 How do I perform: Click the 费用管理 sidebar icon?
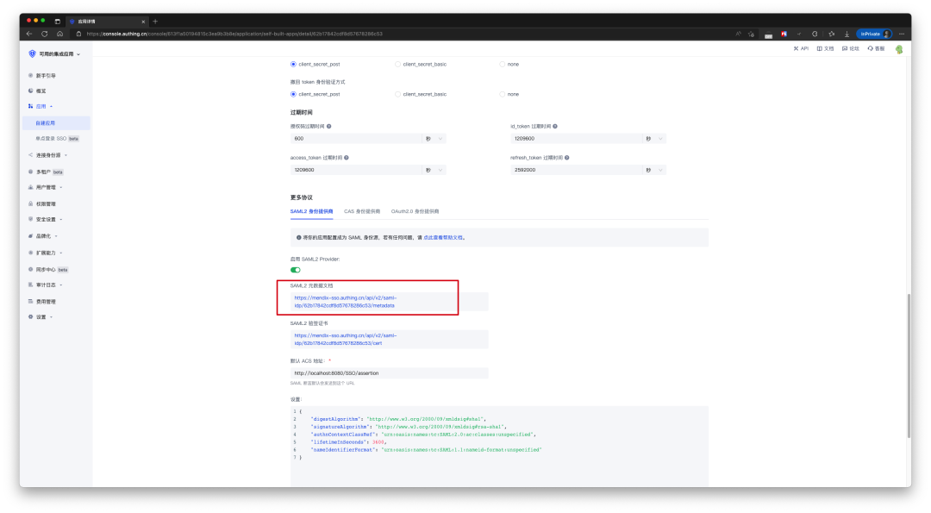pyautogui.click(x=30, y=301)
